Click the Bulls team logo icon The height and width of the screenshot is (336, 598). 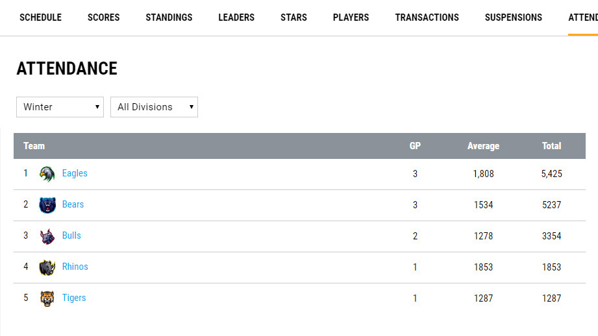click(47, 236)
